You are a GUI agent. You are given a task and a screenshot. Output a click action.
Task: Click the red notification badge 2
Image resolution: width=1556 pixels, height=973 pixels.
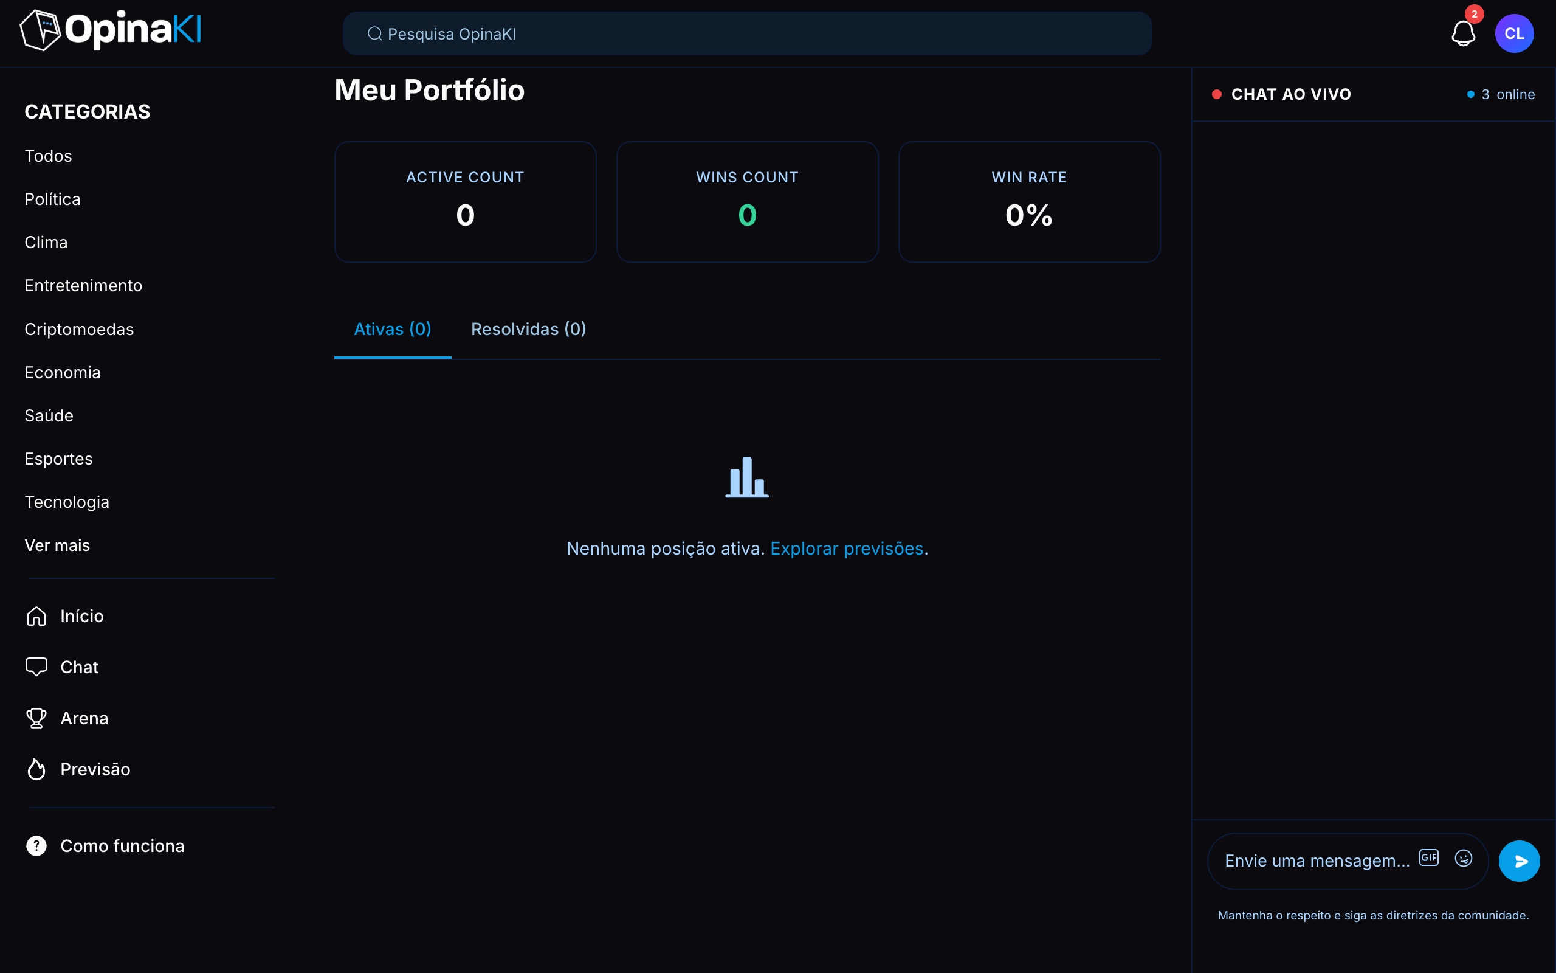[x=1475, y=13]
